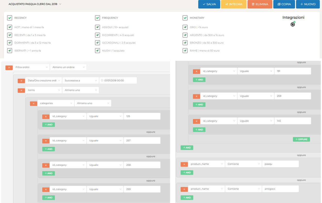Viewport: 322px width, 203px height.
Task: Delete the id_category 125 condition row
Action: click(46, 117)
